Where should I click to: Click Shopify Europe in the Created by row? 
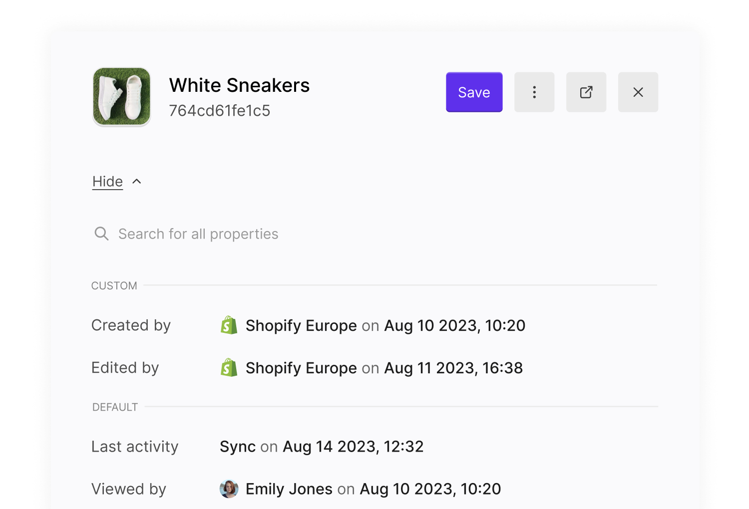pyautogui.click(x=301, y=326)
